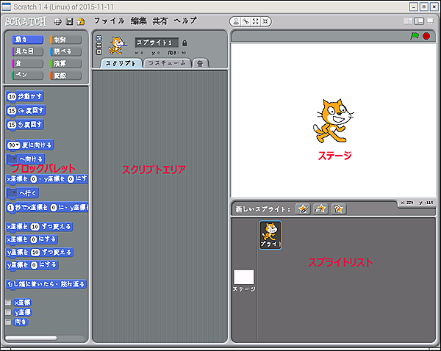Switch to the コスチューム tab
The height and width of the screenshot is (351, 441).
pos(167,63)
